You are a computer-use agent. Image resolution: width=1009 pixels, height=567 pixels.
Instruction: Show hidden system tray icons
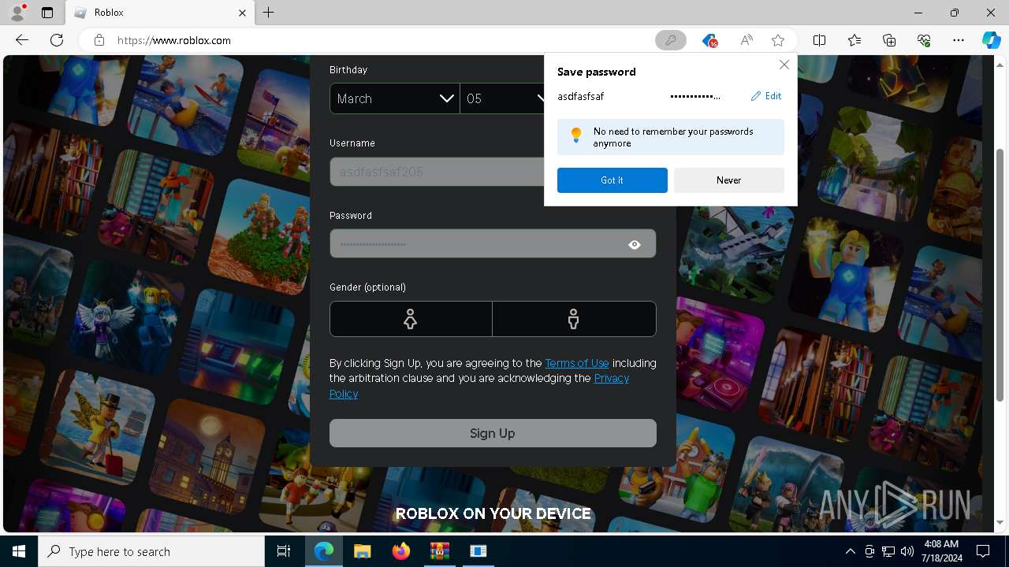[850, 551]
